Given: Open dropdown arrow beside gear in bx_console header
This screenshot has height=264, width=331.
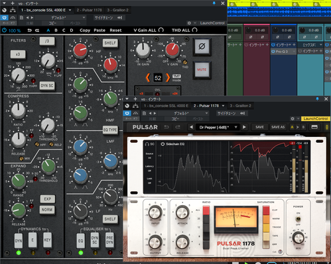Looking at the screenshot, I should [195, 23].
